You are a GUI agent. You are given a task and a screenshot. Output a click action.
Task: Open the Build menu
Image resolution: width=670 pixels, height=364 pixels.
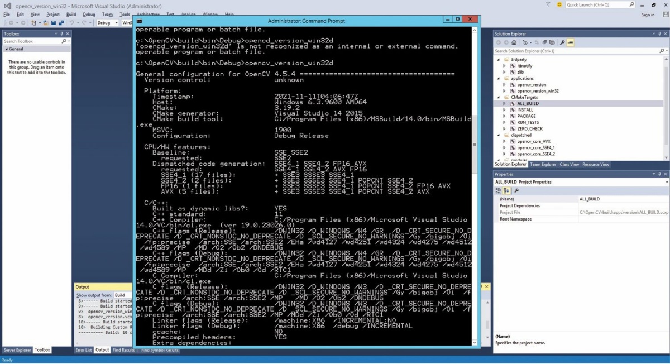pos(71,15)
